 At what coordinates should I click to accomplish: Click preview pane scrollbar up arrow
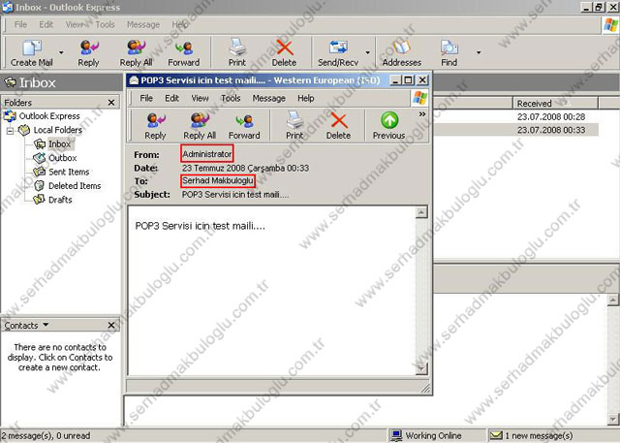(x=612, y=300)
